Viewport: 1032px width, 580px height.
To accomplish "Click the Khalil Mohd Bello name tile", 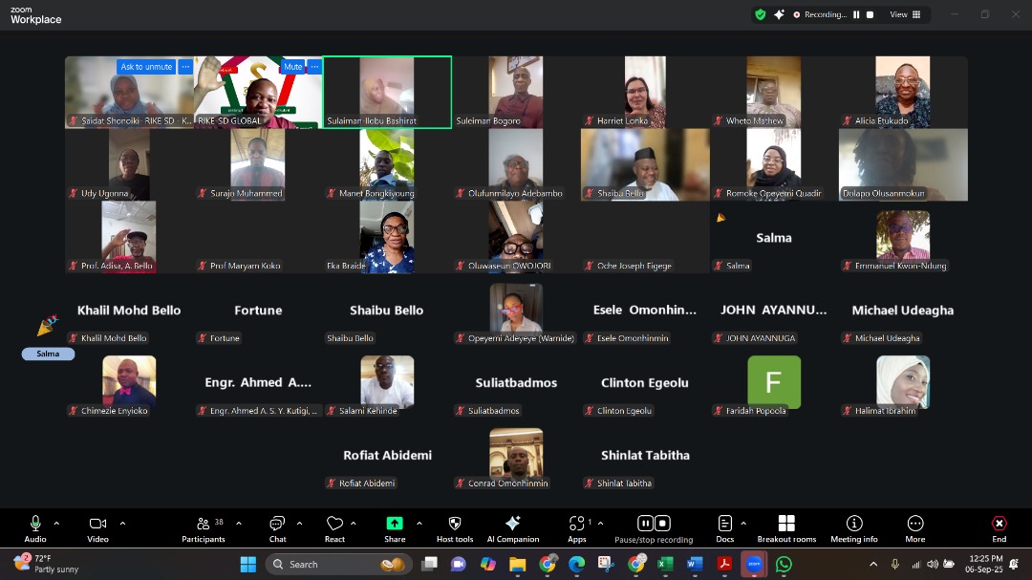I will pyautogui.click(x=129, y=310).
